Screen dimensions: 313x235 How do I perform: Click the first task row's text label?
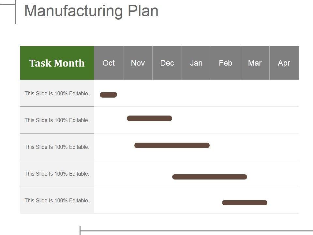click(57, 93)
